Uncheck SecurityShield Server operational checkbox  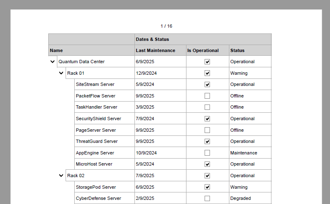(x=207, y=119)
